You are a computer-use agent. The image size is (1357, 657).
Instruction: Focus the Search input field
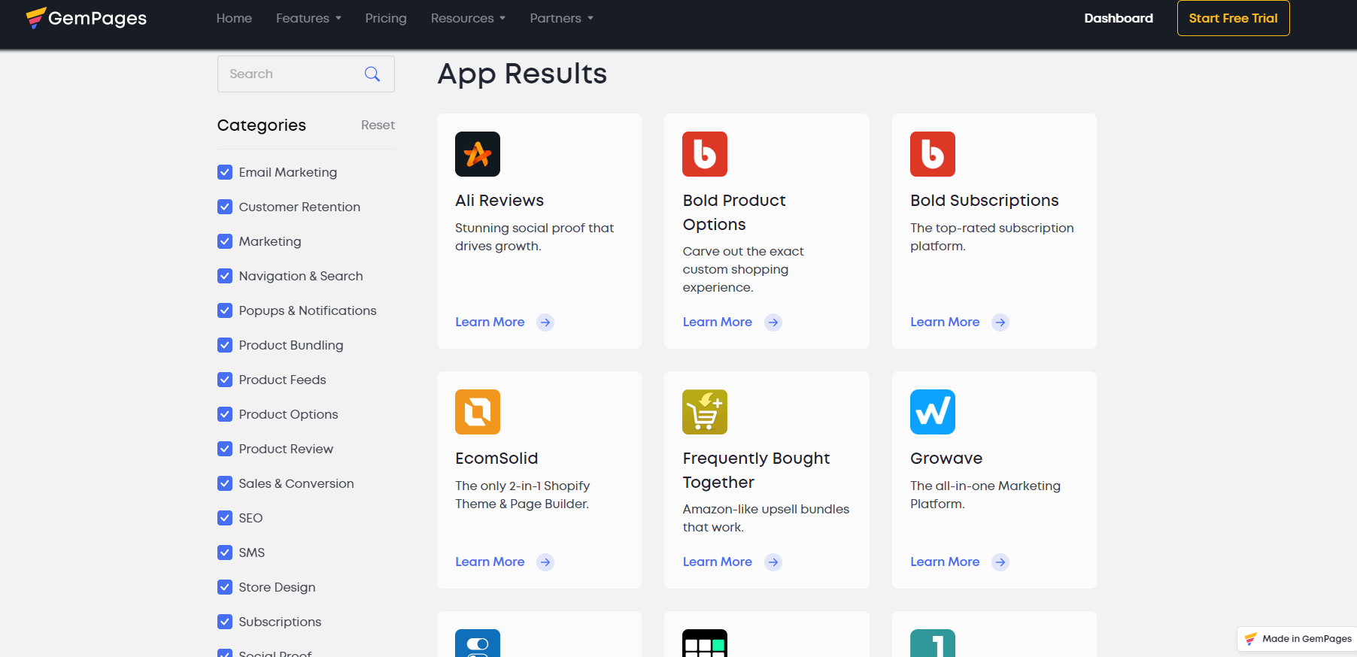click(306, 74)
